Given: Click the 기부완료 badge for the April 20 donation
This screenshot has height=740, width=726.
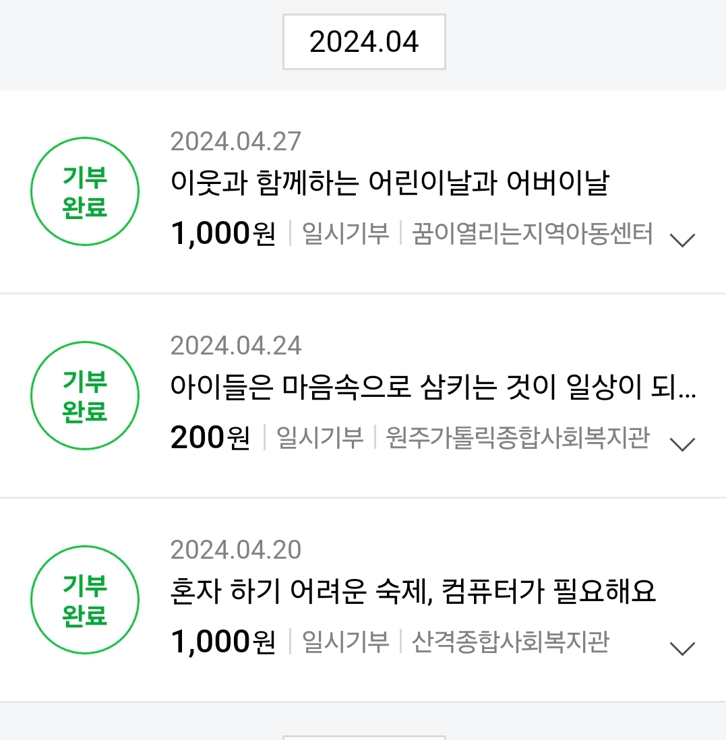Looking at the screenshot, I should click(x=85, y=600).
